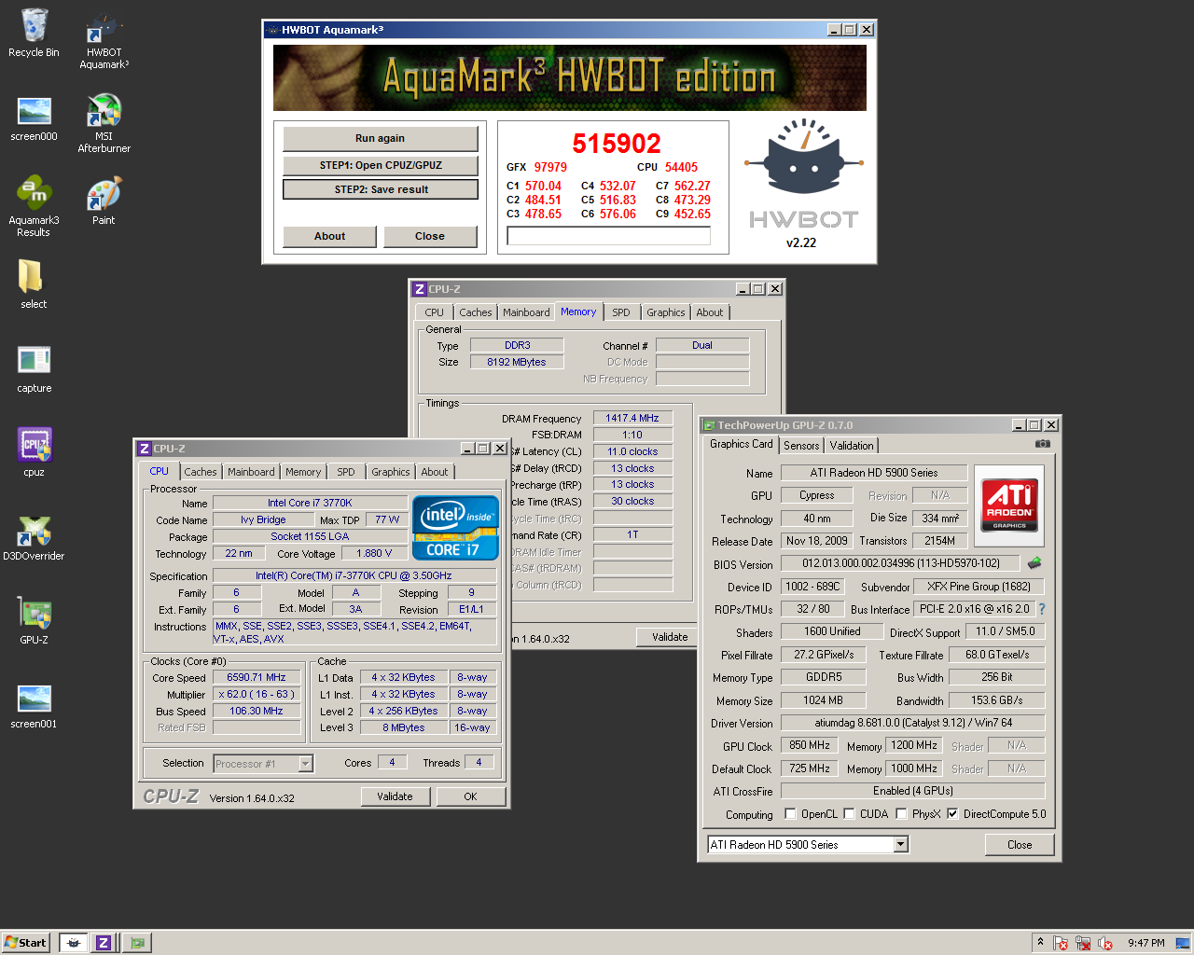Screen dimensions: 1194x955
Task: Select CPU tab in rear CPU-Z window
Action: [x=435, y=312]
